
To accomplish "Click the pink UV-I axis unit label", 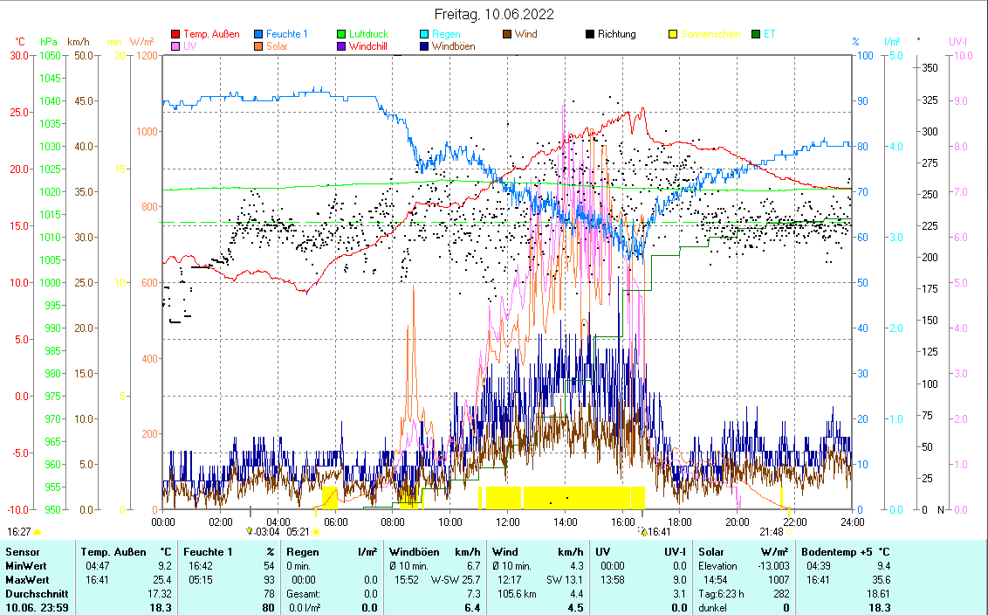I will [957, 42].
